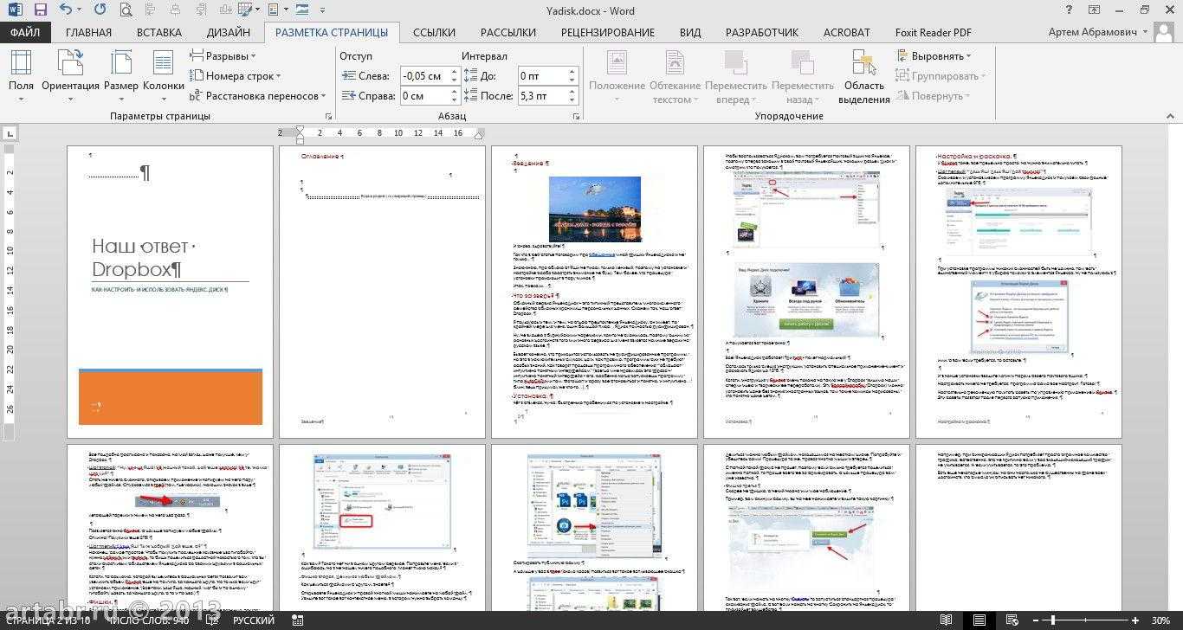Switch to the РЕЦЕНЗИРОВАНИЕ tab
The width and height of the screenshot is (1183, 630).
(x=608, y=33)
